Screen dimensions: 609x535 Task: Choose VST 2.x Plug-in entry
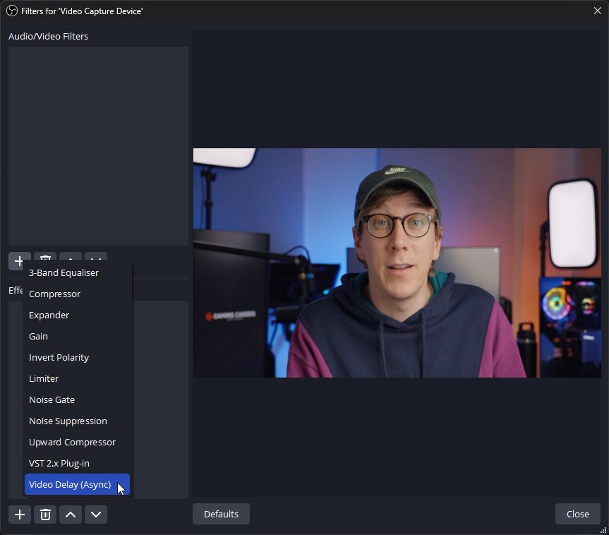(59, 463)
